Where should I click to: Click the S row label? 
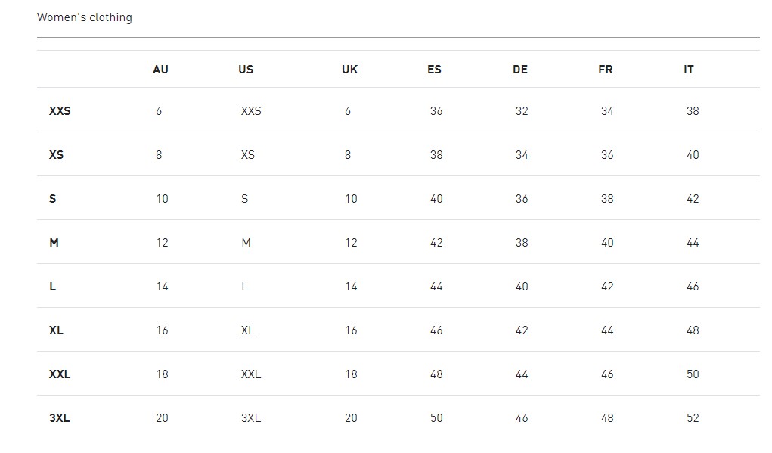click(x=52, y=199)
